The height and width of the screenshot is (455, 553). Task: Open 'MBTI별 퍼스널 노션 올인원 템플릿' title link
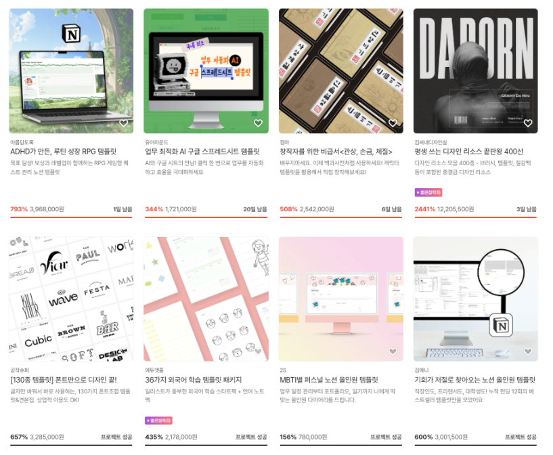328,380
